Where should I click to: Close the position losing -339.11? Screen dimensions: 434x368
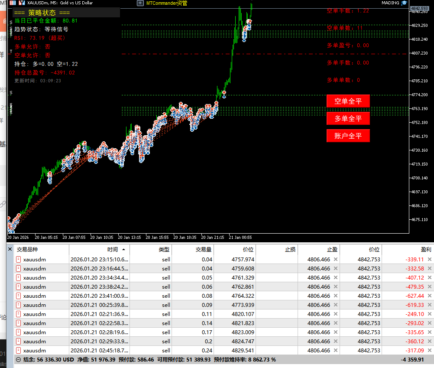point(430,260)
